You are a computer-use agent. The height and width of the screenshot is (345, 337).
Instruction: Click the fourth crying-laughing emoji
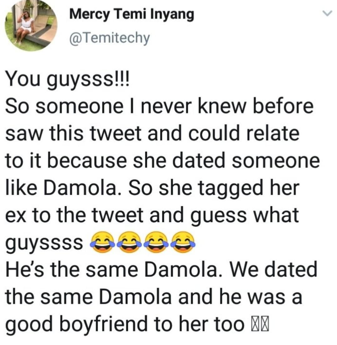click(x=183, y=242)
